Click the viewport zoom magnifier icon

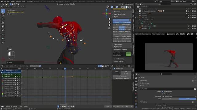pos(109,19)
